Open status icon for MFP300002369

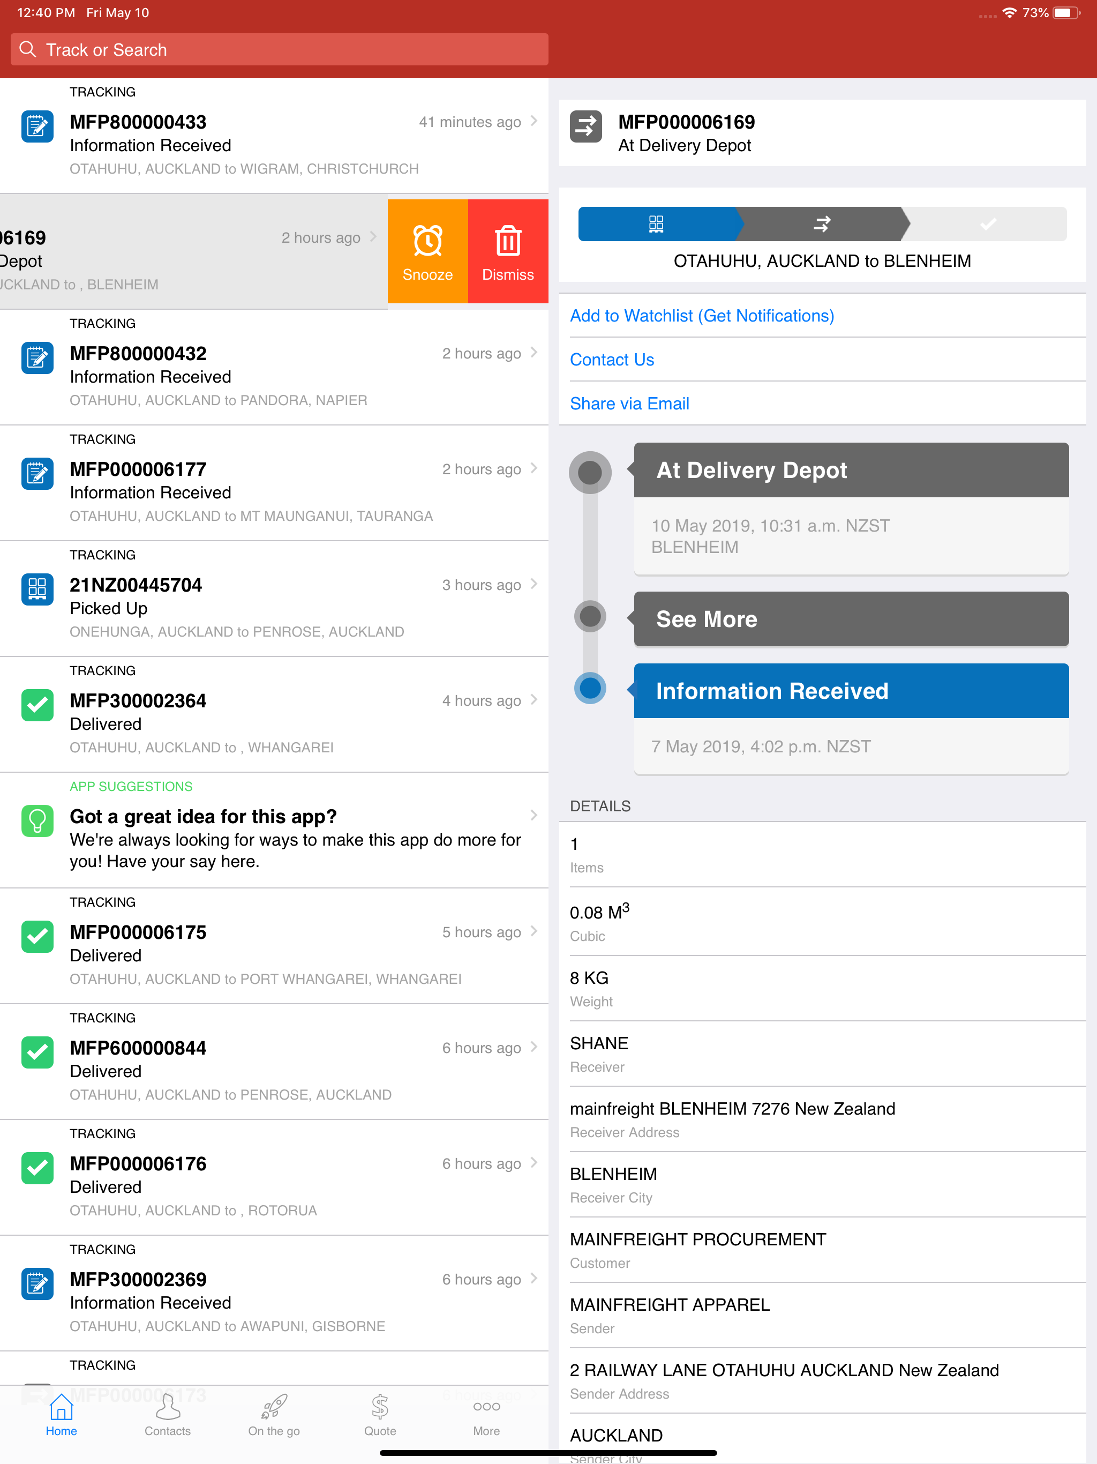point(37,1284)
